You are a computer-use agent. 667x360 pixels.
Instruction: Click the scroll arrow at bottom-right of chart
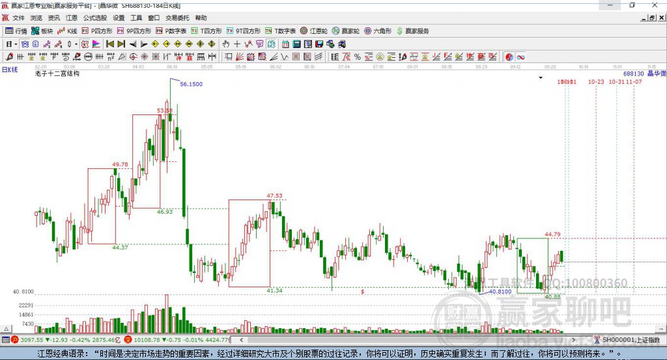coord(662,329)
